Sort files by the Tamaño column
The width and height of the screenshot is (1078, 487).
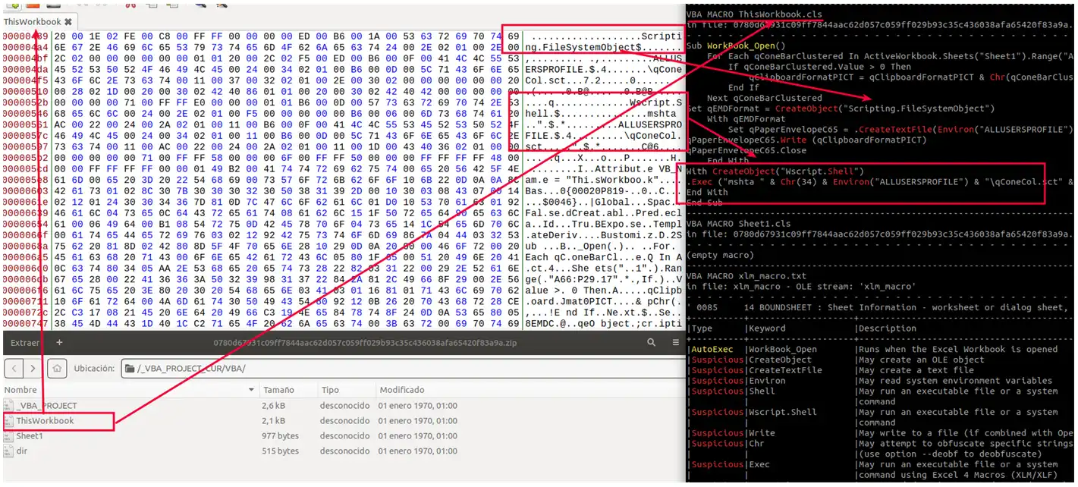click(287, 390)
